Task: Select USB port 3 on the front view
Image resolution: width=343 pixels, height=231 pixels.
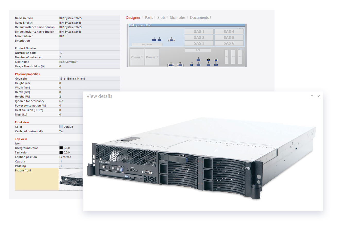Action: [154, 40]
